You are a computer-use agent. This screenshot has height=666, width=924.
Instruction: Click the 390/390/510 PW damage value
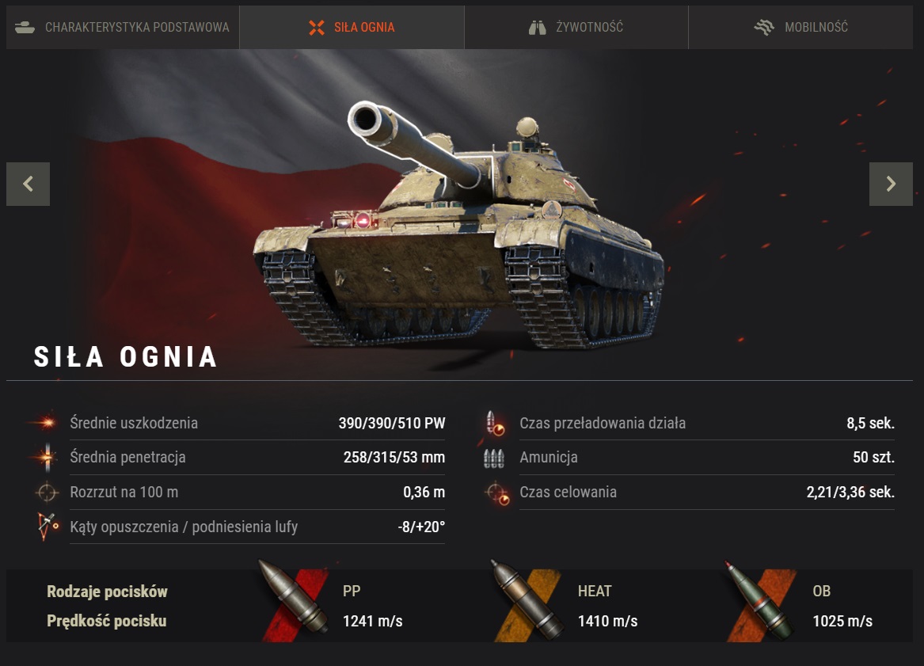(392, 423)
